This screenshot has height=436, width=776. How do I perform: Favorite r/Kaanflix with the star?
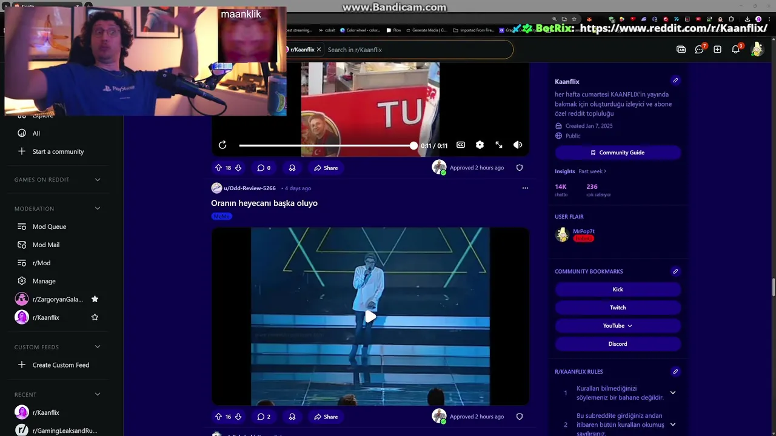click(x=95, y=317)
